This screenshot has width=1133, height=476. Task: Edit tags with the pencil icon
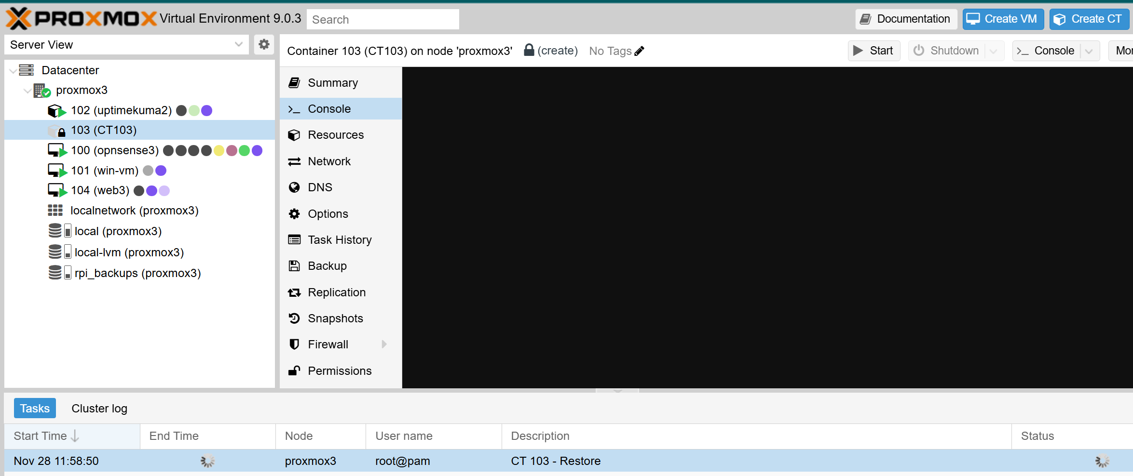click(x=640, y=51)
